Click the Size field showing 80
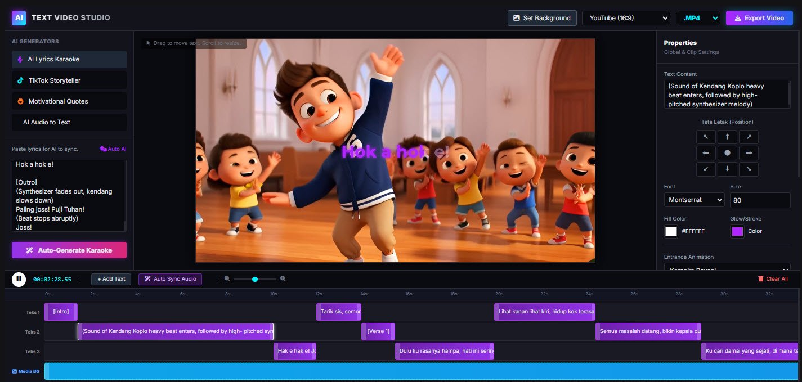Screen dimensions: 802x382 pyautogui.click(x=760, y=200)
